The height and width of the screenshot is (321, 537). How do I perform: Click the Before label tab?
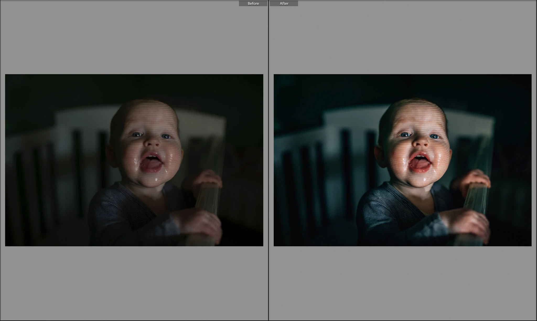point(253,3)
